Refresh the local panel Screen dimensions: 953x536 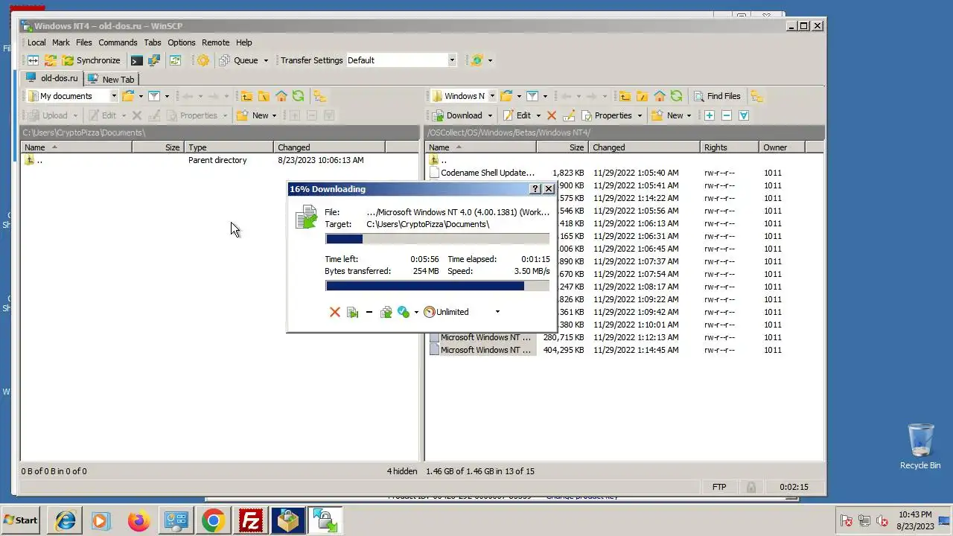(x=298, y=96)
